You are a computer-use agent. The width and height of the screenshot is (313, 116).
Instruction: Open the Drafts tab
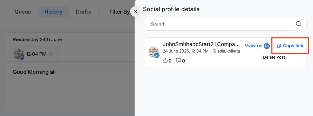click(x=83, y=12)
